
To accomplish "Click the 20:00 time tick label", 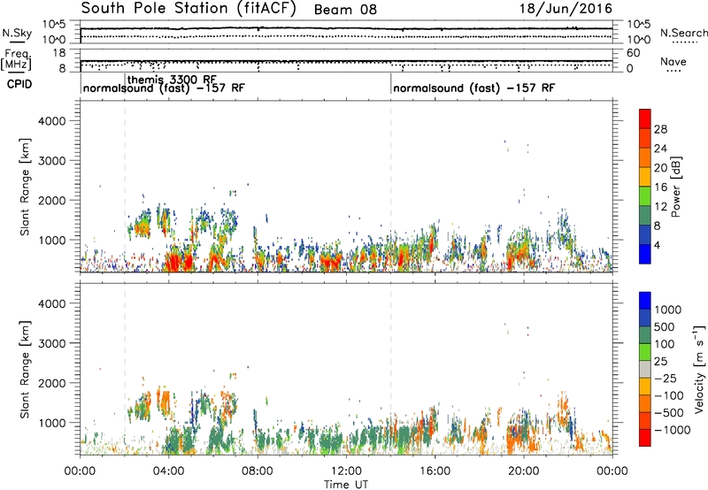I will click(524, 471).
